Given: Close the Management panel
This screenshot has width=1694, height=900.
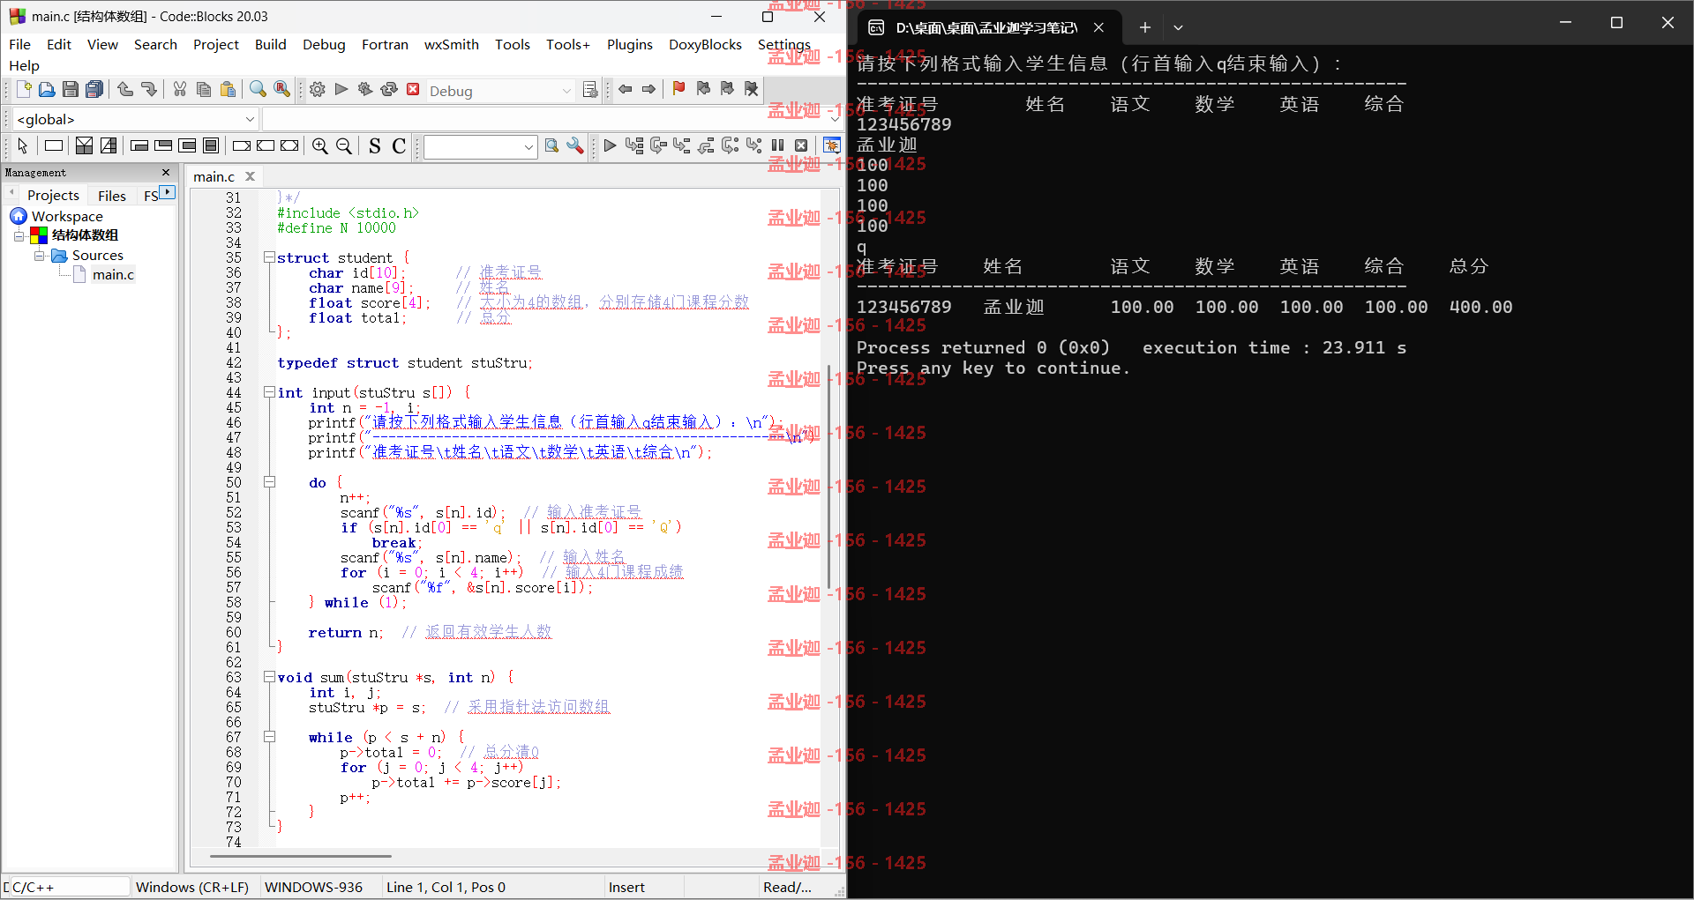Looking at the screenshot, I should click(166, 173).
